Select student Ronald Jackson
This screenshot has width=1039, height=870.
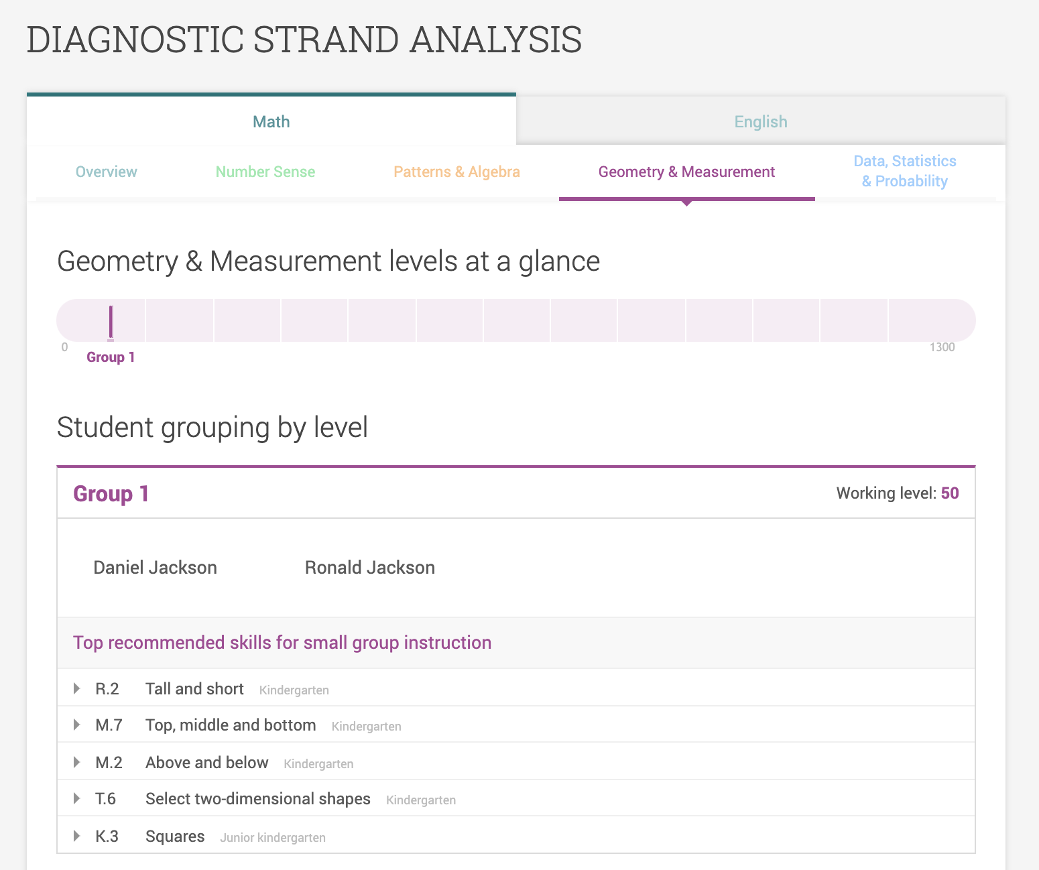click(369, 567)
